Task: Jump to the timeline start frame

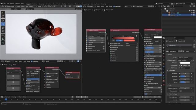Action: coord(77,97)
